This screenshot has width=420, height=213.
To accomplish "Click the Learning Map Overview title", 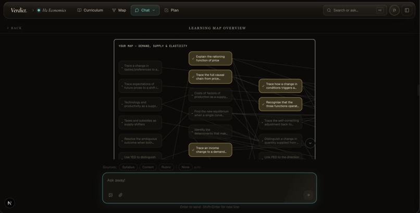I will coord(217,28).
